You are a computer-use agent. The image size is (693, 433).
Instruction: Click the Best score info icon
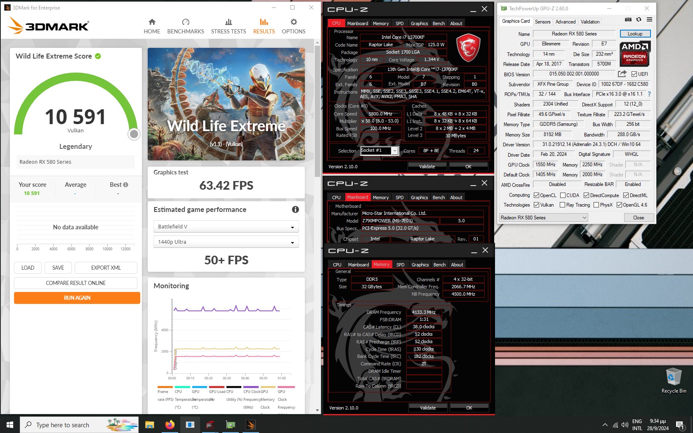click(x=126, y=185)
